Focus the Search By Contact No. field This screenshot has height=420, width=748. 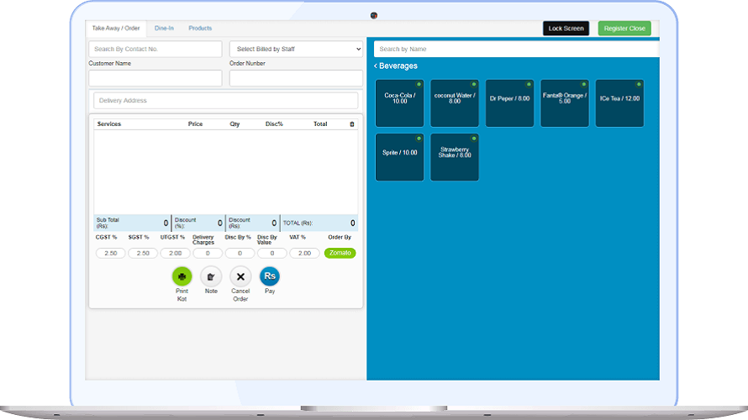click(x=155, y=49)
